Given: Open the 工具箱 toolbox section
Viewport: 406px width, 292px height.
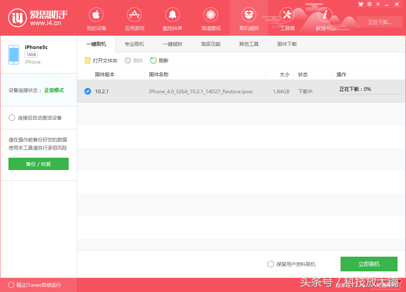Looking at the screenshot, I should 287,18.
